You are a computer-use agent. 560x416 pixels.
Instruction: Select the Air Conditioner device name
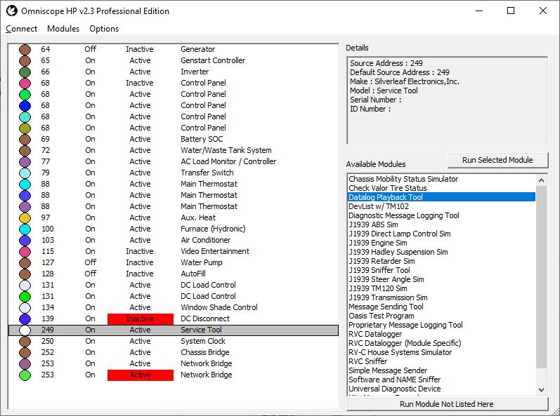[x=205, y=240]
